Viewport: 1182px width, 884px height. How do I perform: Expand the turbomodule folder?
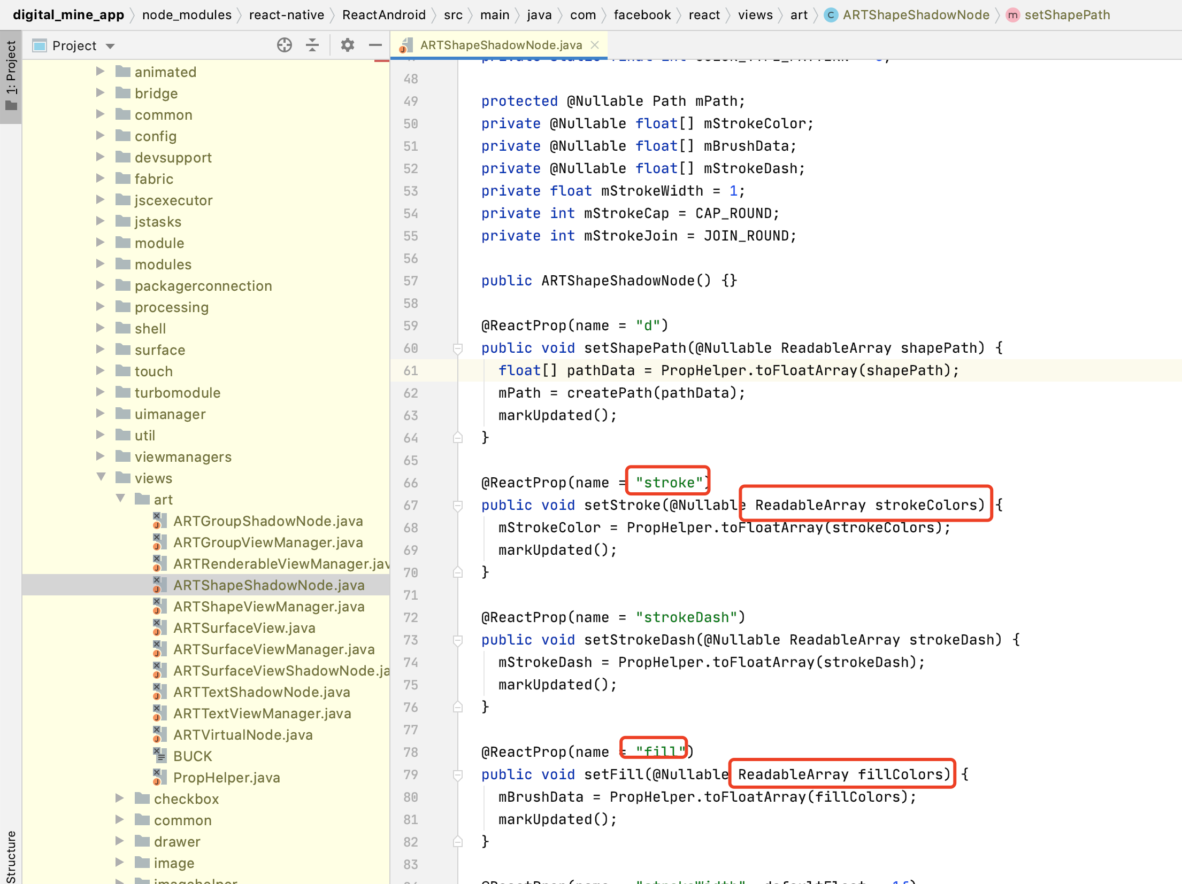click(x=100, y=392)
